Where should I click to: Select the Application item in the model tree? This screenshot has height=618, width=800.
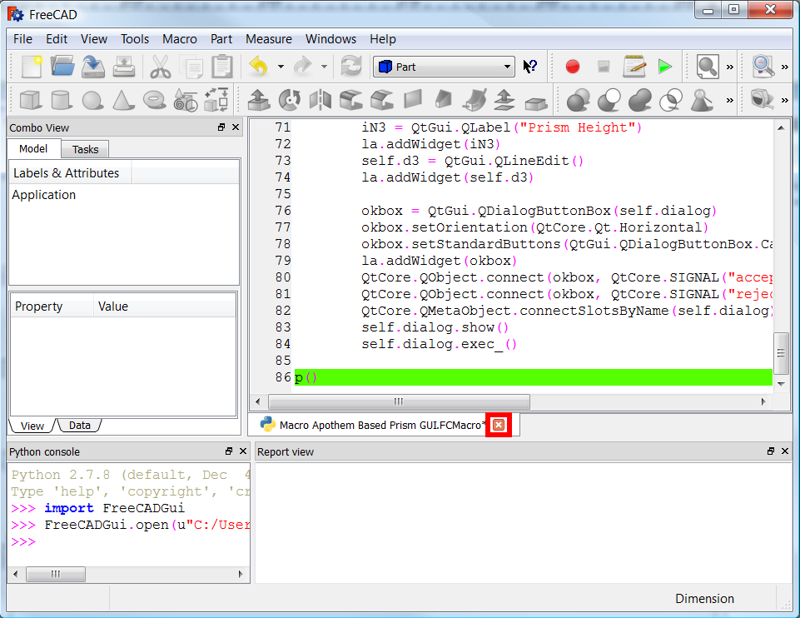click(44, 195)
